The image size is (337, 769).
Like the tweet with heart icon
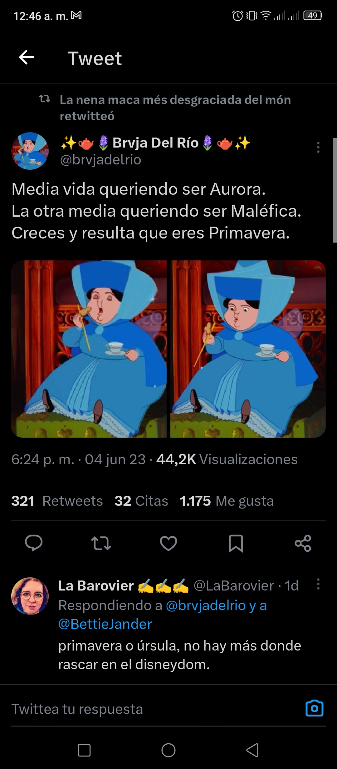click(168, 543)
